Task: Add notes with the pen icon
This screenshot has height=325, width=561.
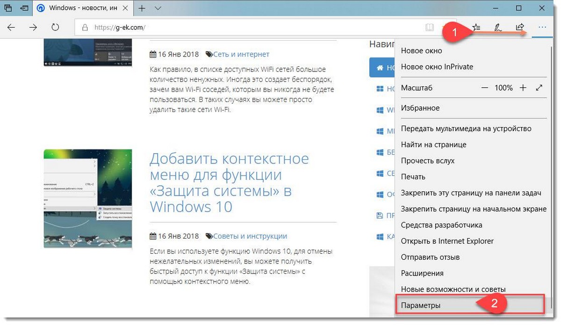Action: click(x=498, y=28)
